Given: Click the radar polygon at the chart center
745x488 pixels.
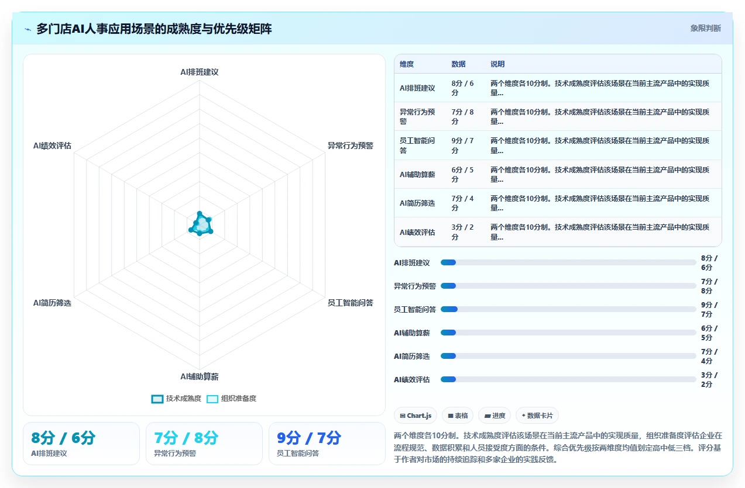Looking at the screenshot, I should pos(200,225).
